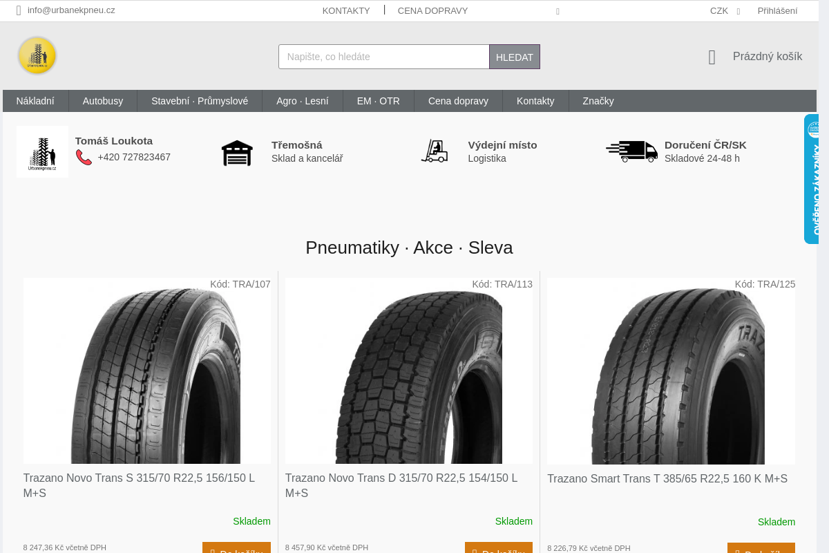Viewport: 829px width, 553px height.
Task: Click the envelope icon beside the email address
Action: pyautogui.click(x=19, y=10)
